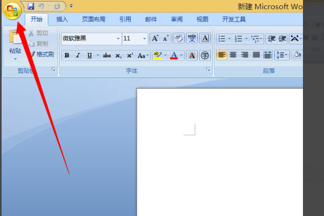
Task: Click Shading paint bucket icon
Action: [297, 55]
